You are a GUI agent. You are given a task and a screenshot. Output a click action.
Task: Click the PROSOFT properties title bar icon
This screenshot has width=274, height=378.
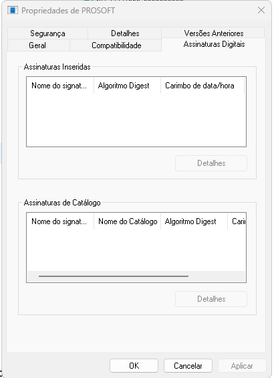[x=13, y=10]
